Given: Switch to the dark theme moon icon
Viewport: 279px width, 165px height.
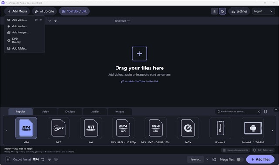Looking at the screenshot, I should click(x=222, y=11).
